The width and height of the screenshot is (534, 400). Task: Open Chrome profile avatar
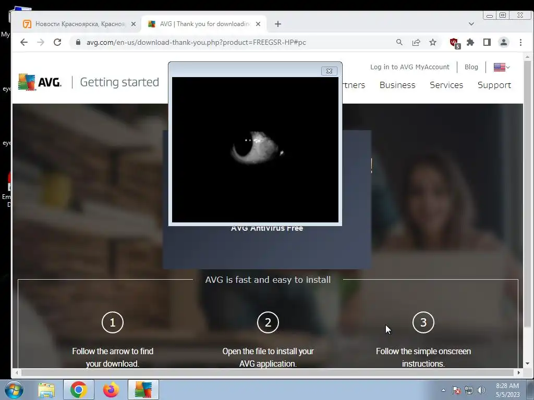pos(504,42)
